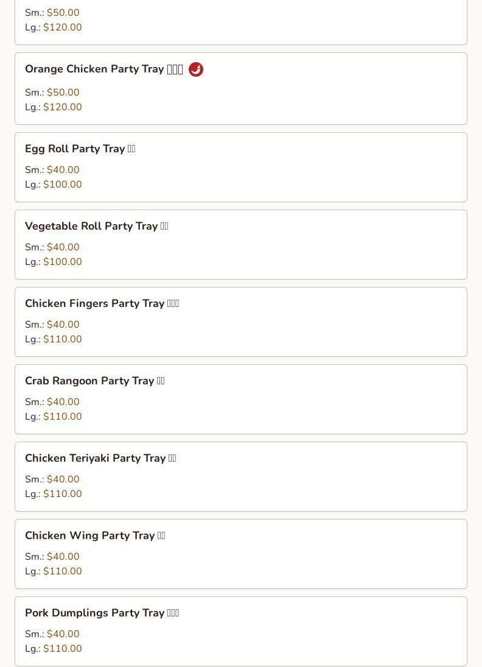This screenshot has width=482, height=667.
Task: Click the Crab Rangoon large $110.00 price
Action: [62, 417]
